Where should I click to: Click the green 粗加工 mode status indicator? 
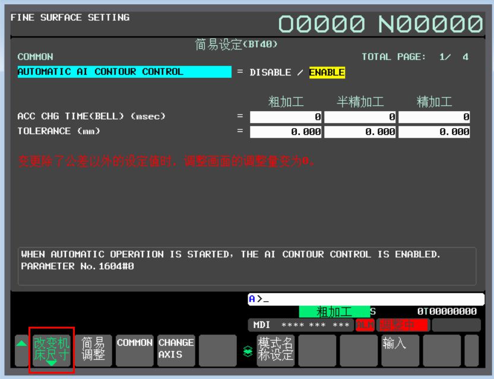pyautogui.click(x=334, y=312)
